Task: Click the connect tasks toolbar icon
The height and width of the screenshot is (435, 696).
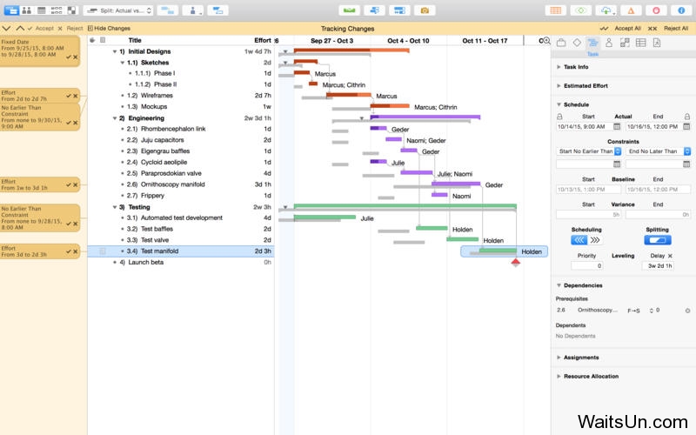Action: [x=167, y=10]
